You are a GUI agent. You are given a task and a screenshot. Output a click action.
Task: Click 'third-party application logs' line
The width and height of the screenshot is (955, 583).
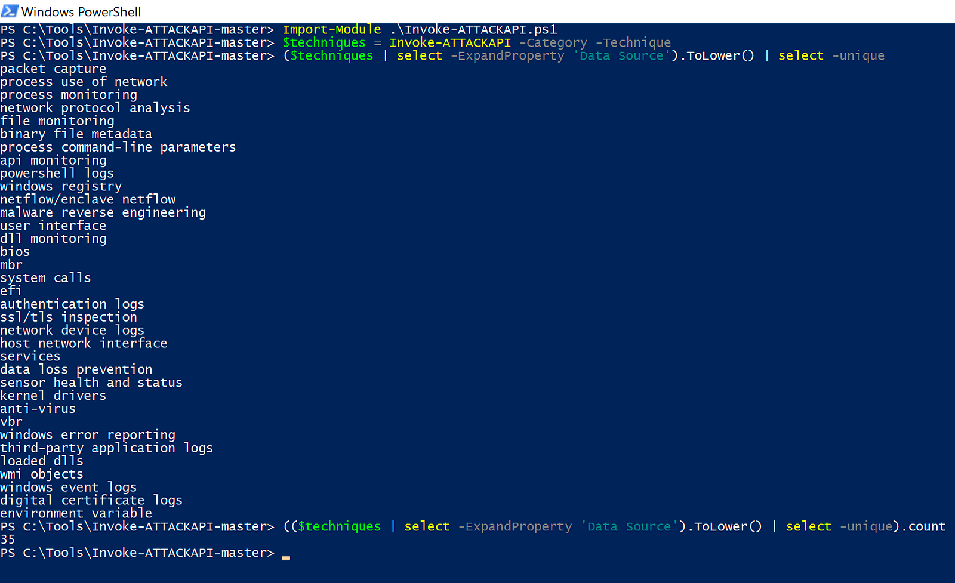coord(106,448)
